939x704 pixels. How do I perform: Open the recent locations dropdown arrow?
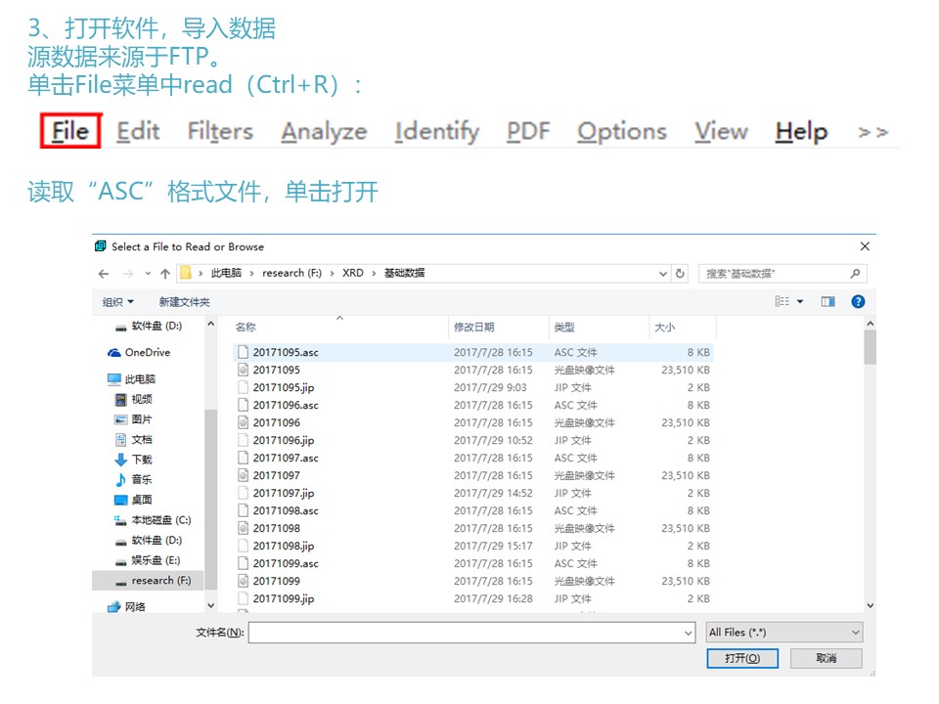pyautogui.click(x=148, y=274)
